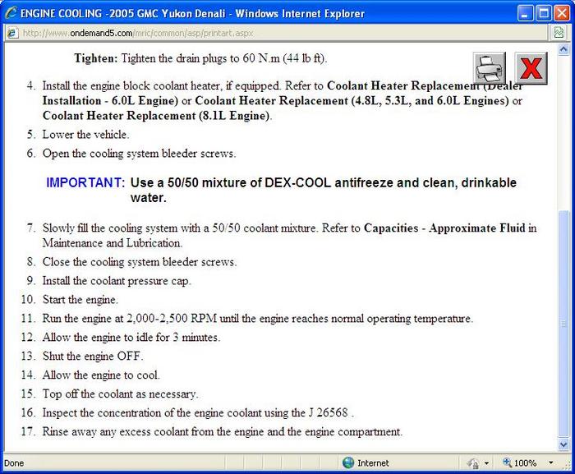Open Capacities - Approximate Fluid reference
This screenshot has height=474, width=575.
pos(444,228)
